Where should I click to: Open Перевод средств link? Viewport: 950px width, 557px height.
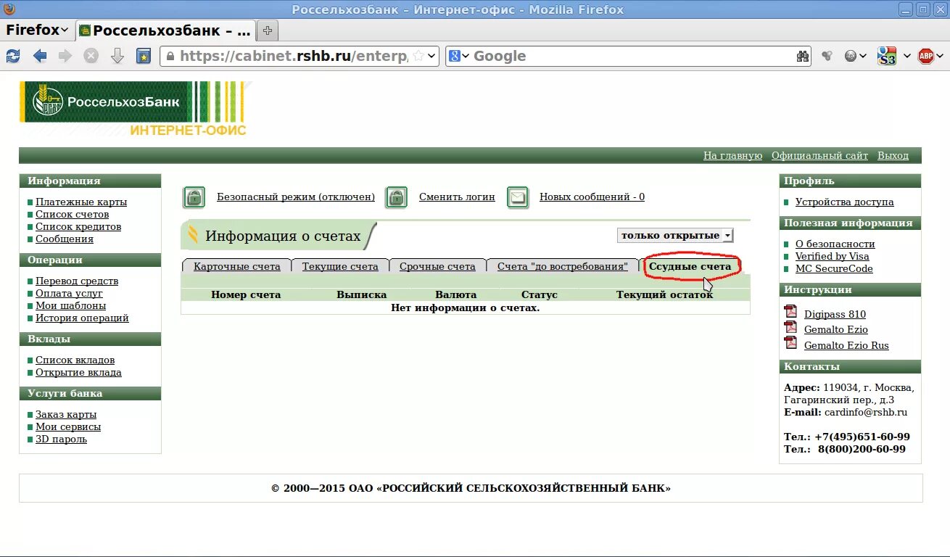[77, 281]
